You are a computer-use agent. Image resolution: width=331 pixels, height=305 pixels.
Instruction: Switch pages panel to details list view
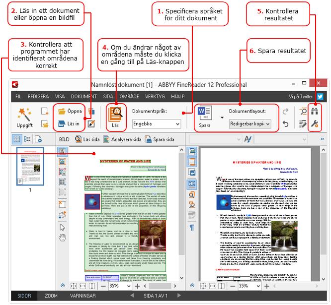(x=27, y=139)
